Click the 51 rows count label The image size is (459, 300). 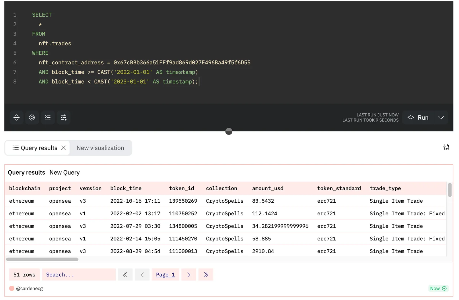coord(24,275)
